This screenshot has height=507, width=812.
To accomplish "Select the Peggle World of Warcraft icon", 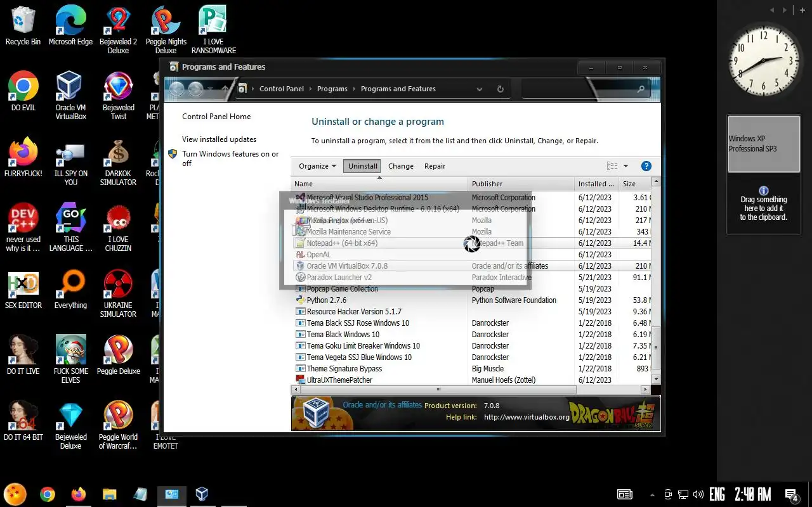I will tap(118, 425).
